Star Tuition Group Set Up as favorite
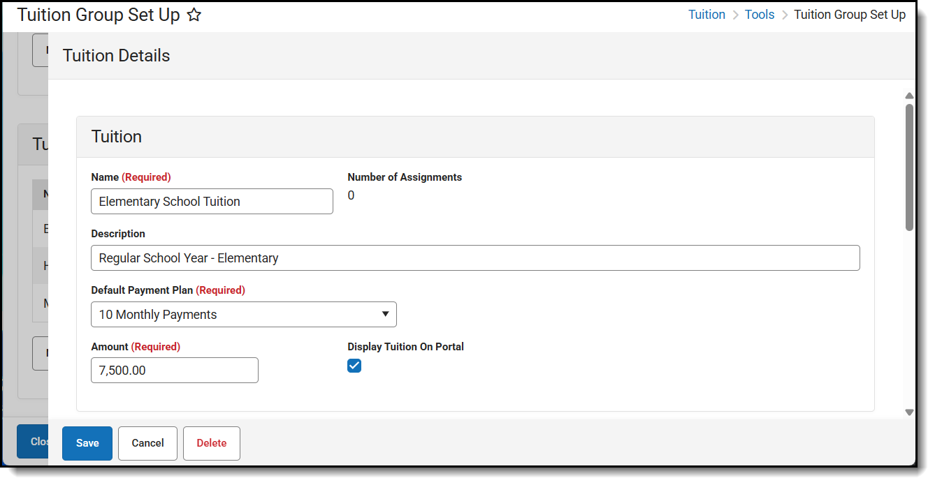 pos(194,15)
